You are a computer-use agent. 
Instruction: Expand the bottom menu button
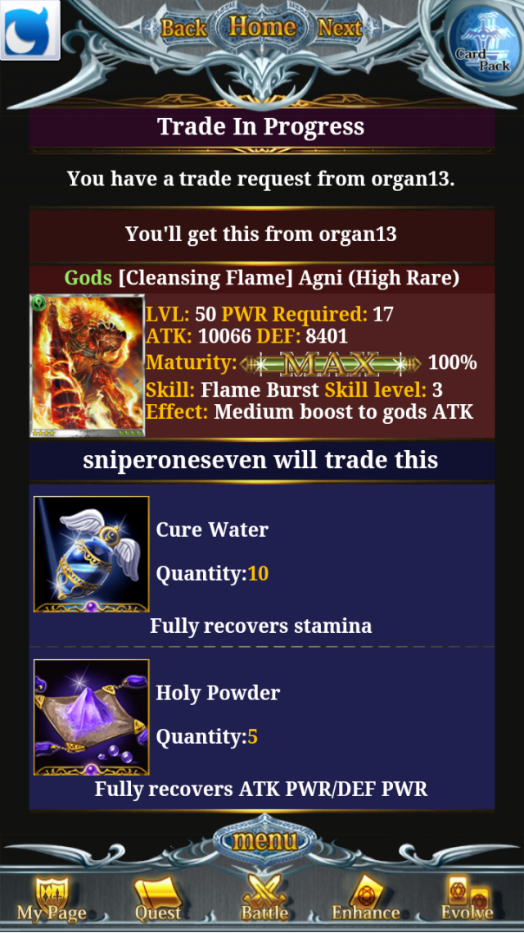coord(264,840)
